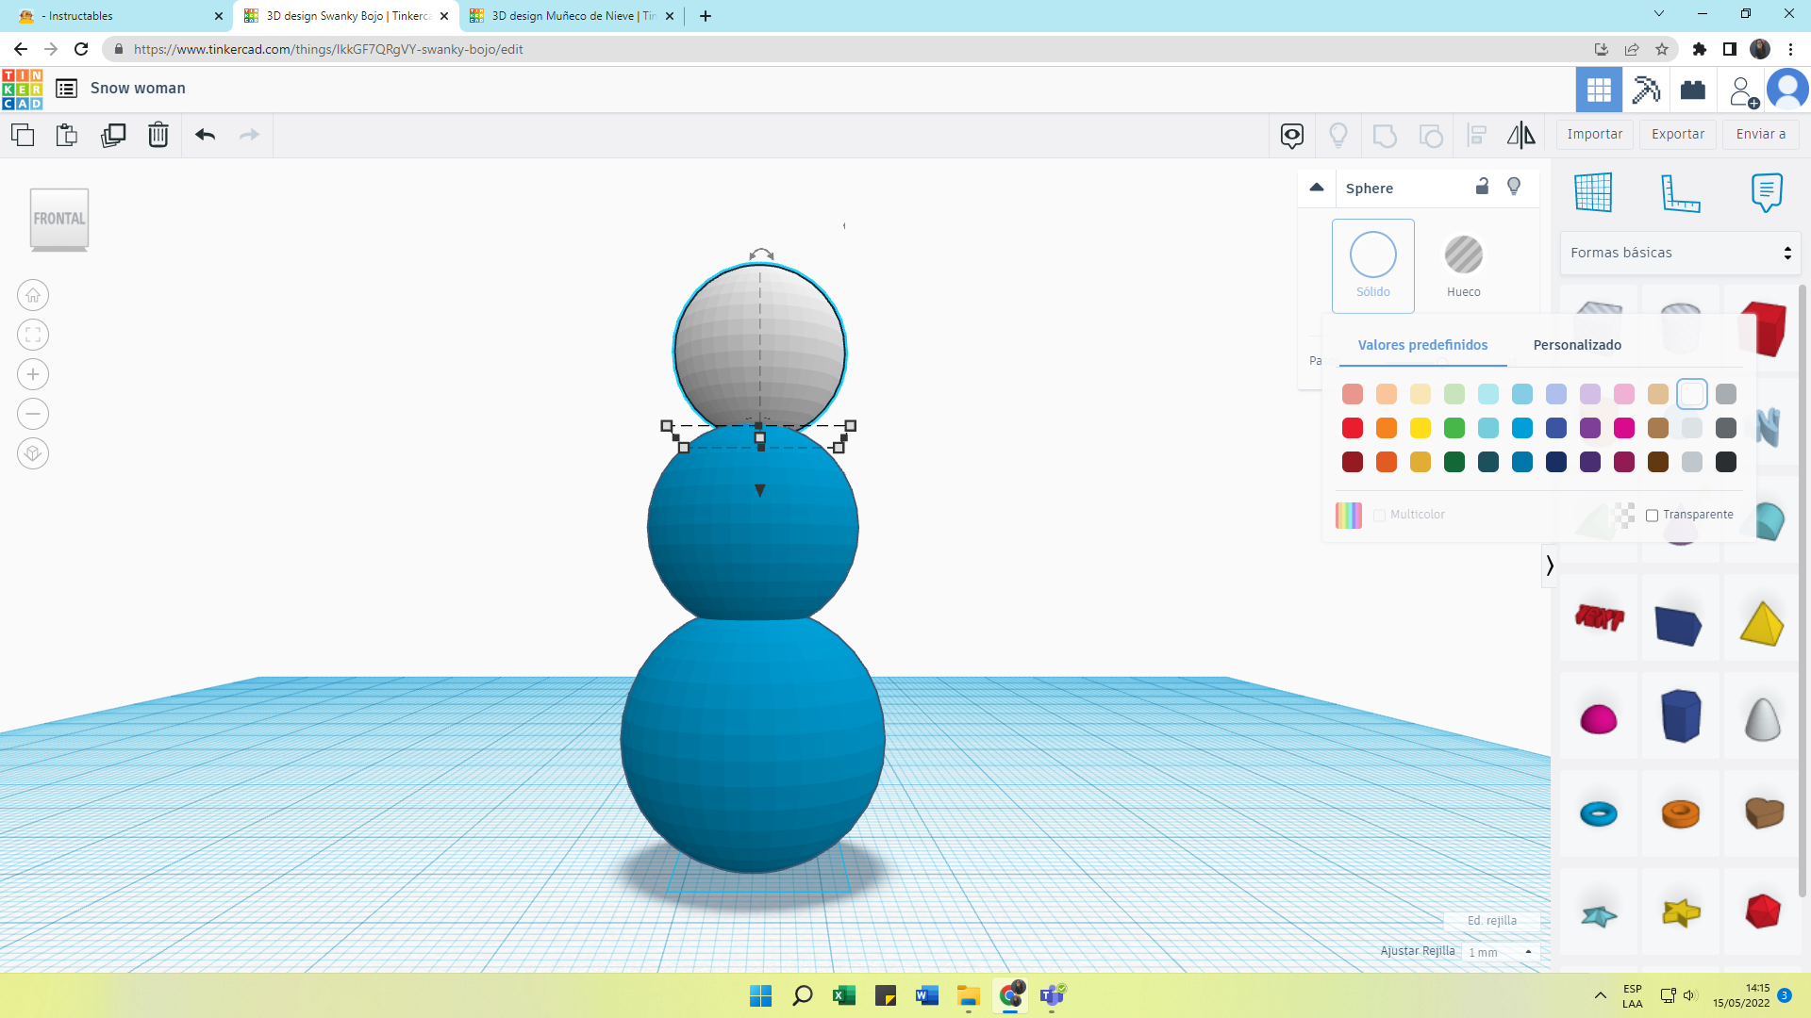The width and height of the screenshot is (1811, 1018).
Task: Click the Importar button
Action: click(x=1595, y=134)
